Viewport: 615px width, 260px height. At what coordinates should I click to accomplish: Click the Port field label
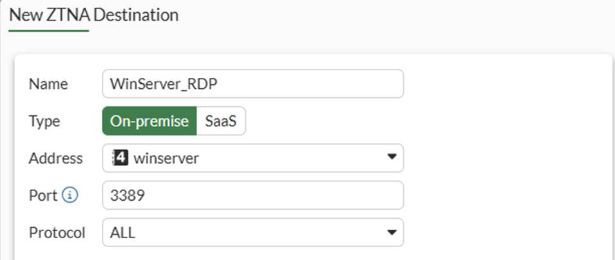pos(43,196)
